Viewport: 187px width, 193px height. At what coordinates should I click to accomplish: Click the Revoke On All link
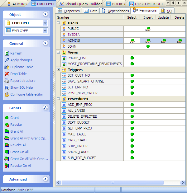(x=21, y=166)
